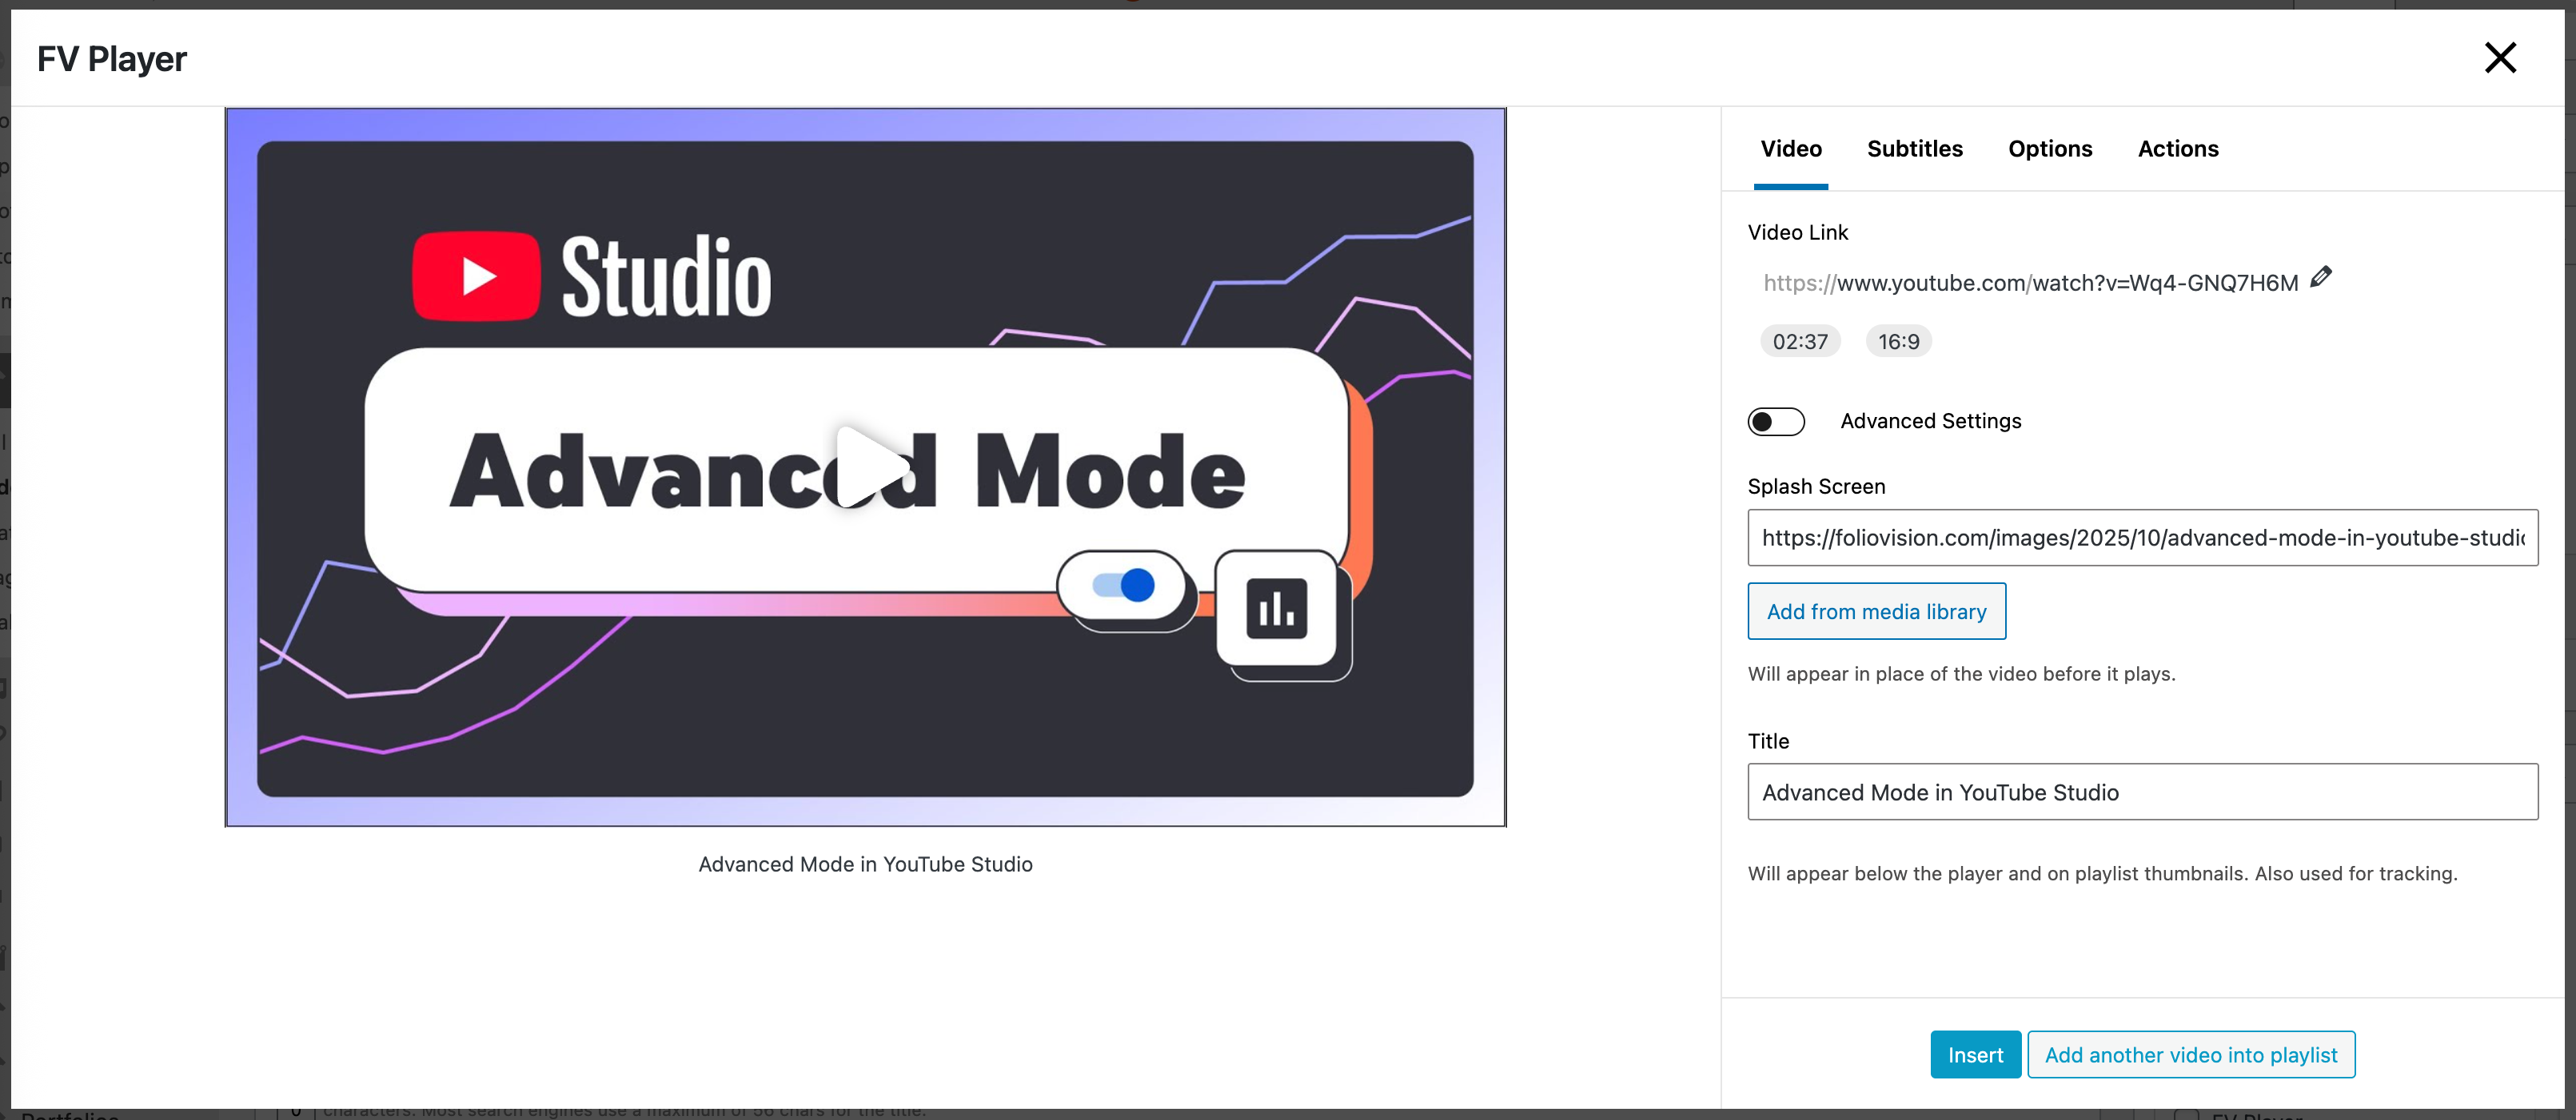Click the Insert button

(x=1974, y=1055)
